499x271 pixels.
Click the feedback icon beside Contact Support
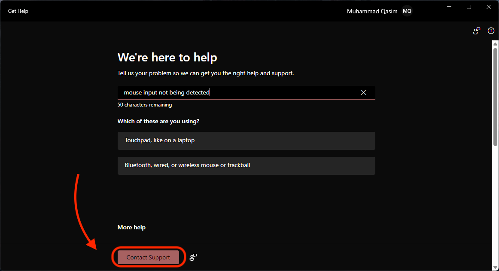tap(193, 257)
